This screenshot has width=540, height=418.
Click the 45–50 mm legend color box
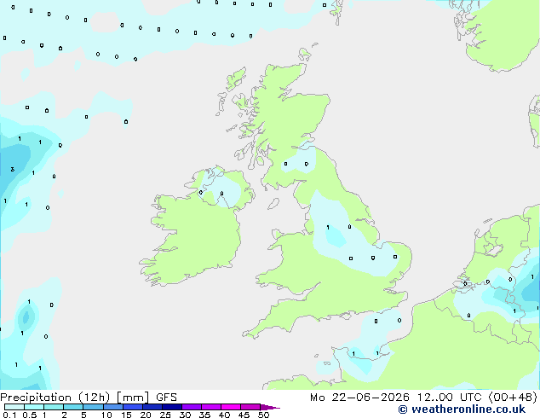(250, 407)
